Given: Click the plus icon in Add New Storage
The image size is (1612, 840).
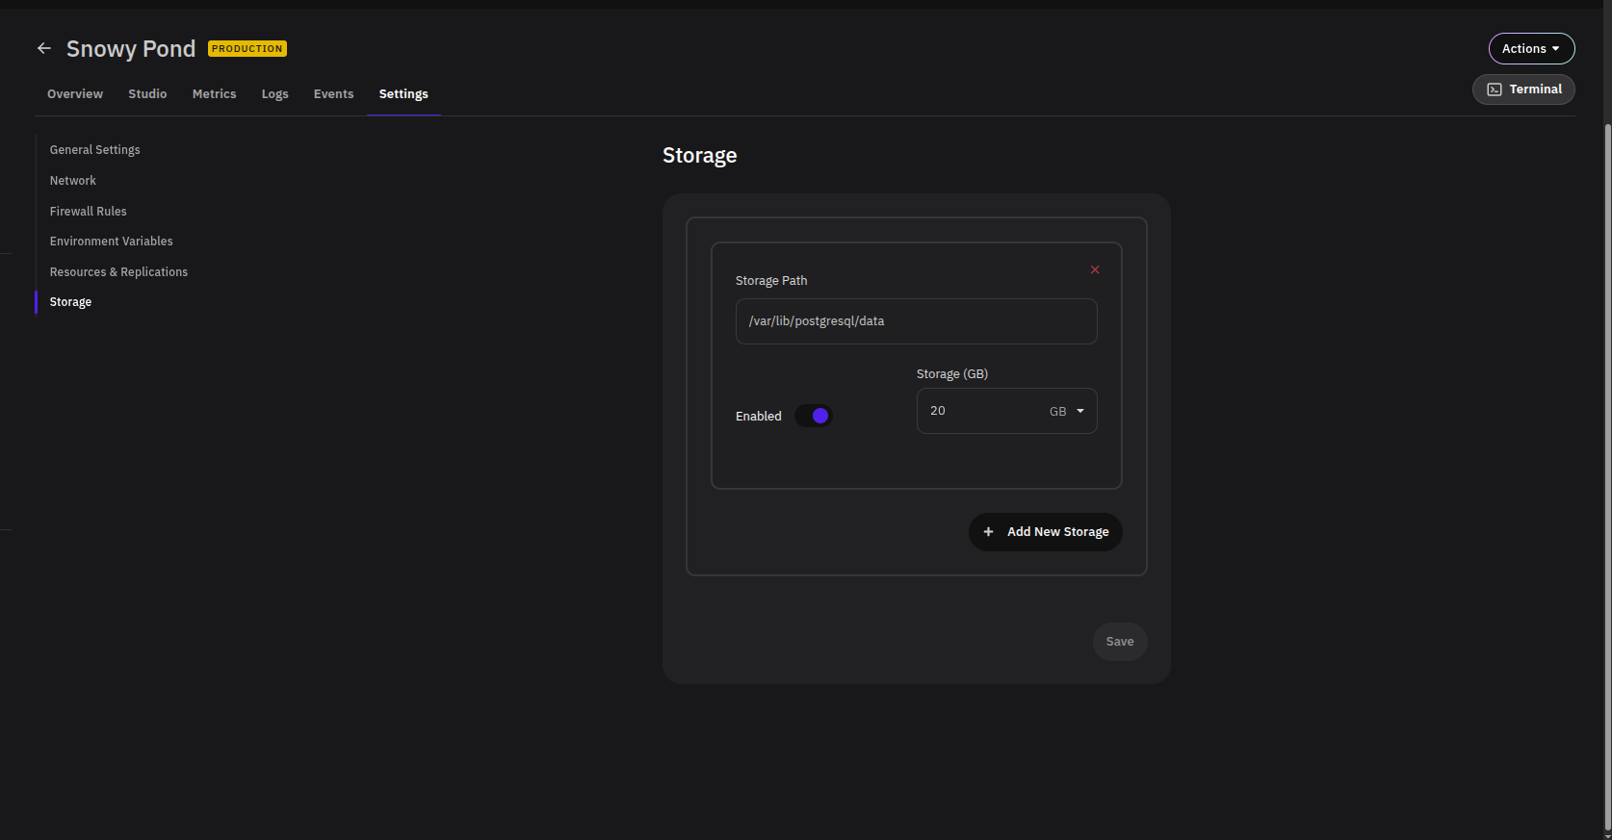Looking at the screenshot, I should coord(988,532).
